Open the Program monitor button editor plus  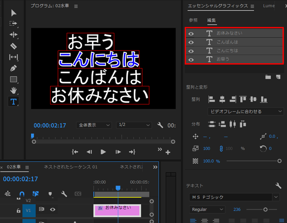(168, 152)
